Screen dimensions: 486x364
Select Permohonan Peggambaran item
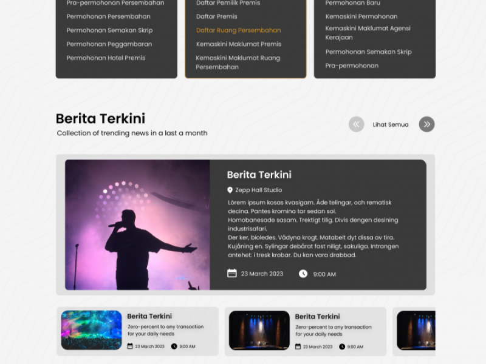click(109, 44)
